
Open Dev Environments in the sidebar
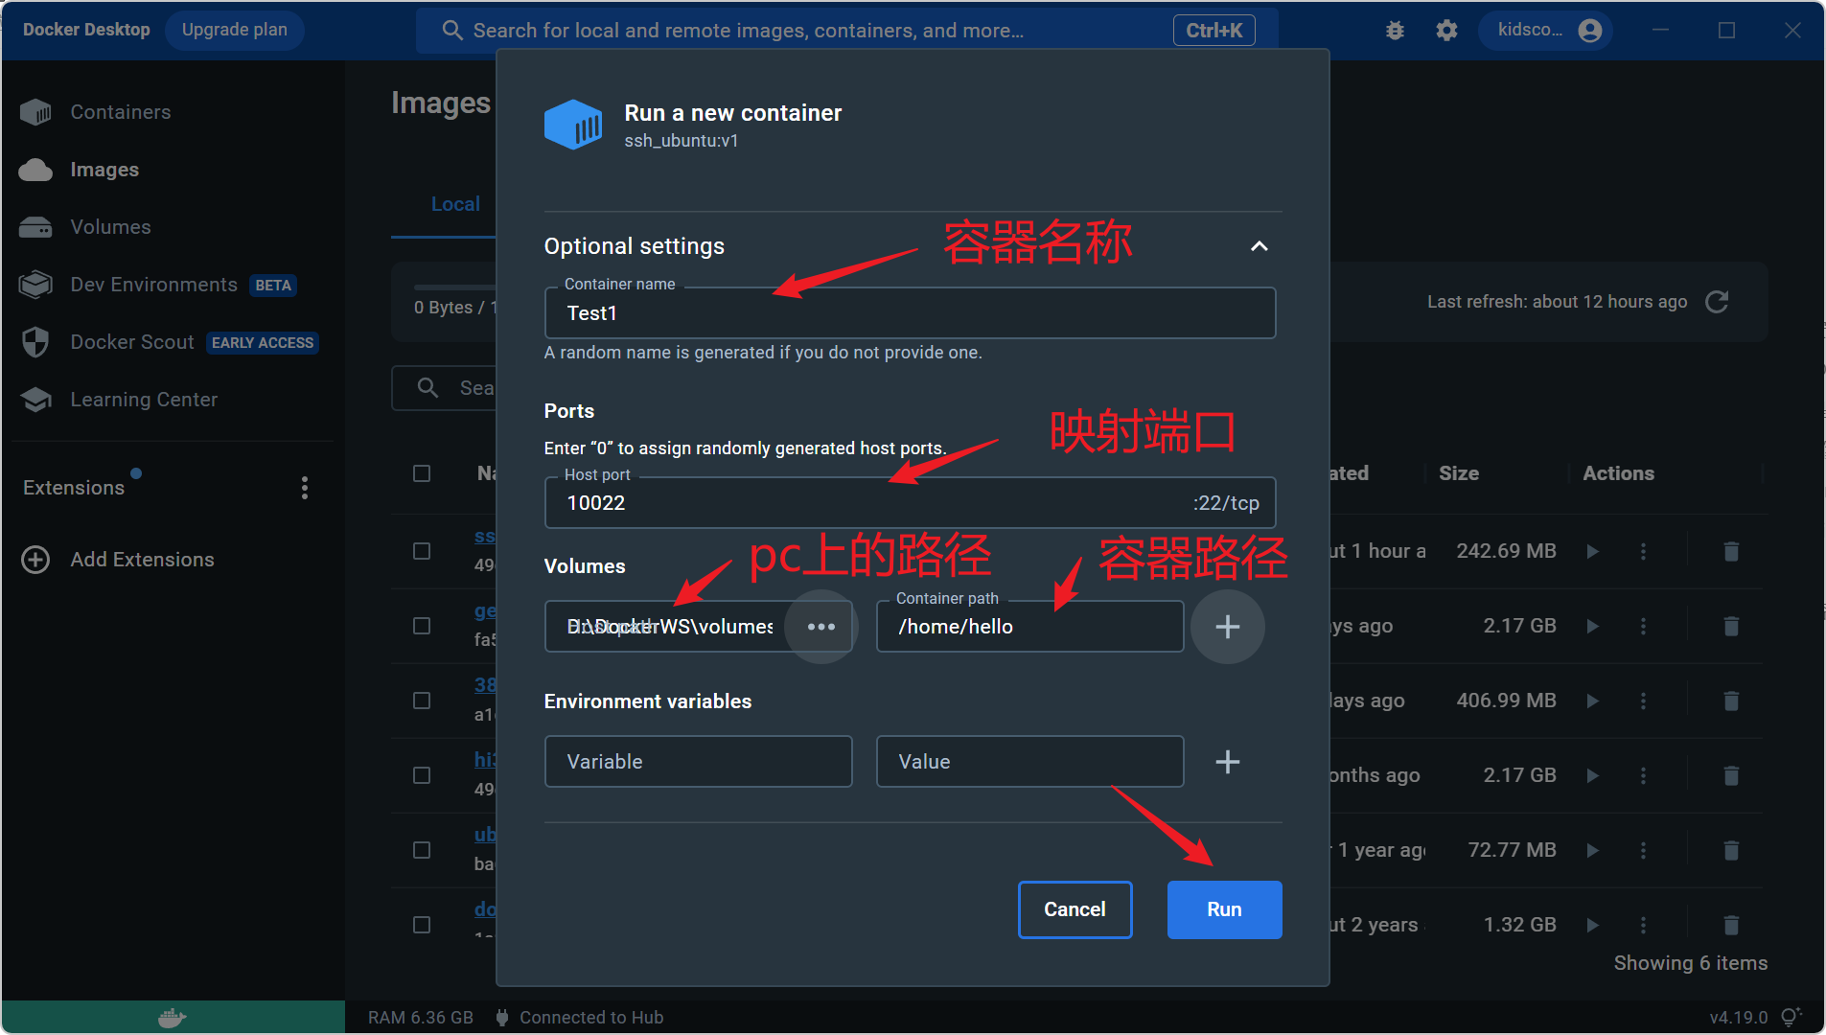(153, 285)
